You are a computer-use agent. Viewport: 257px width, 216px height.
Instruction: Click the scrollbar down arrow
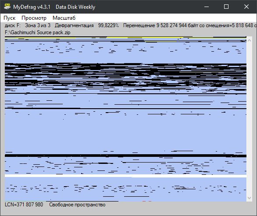(x=249, y=198)
